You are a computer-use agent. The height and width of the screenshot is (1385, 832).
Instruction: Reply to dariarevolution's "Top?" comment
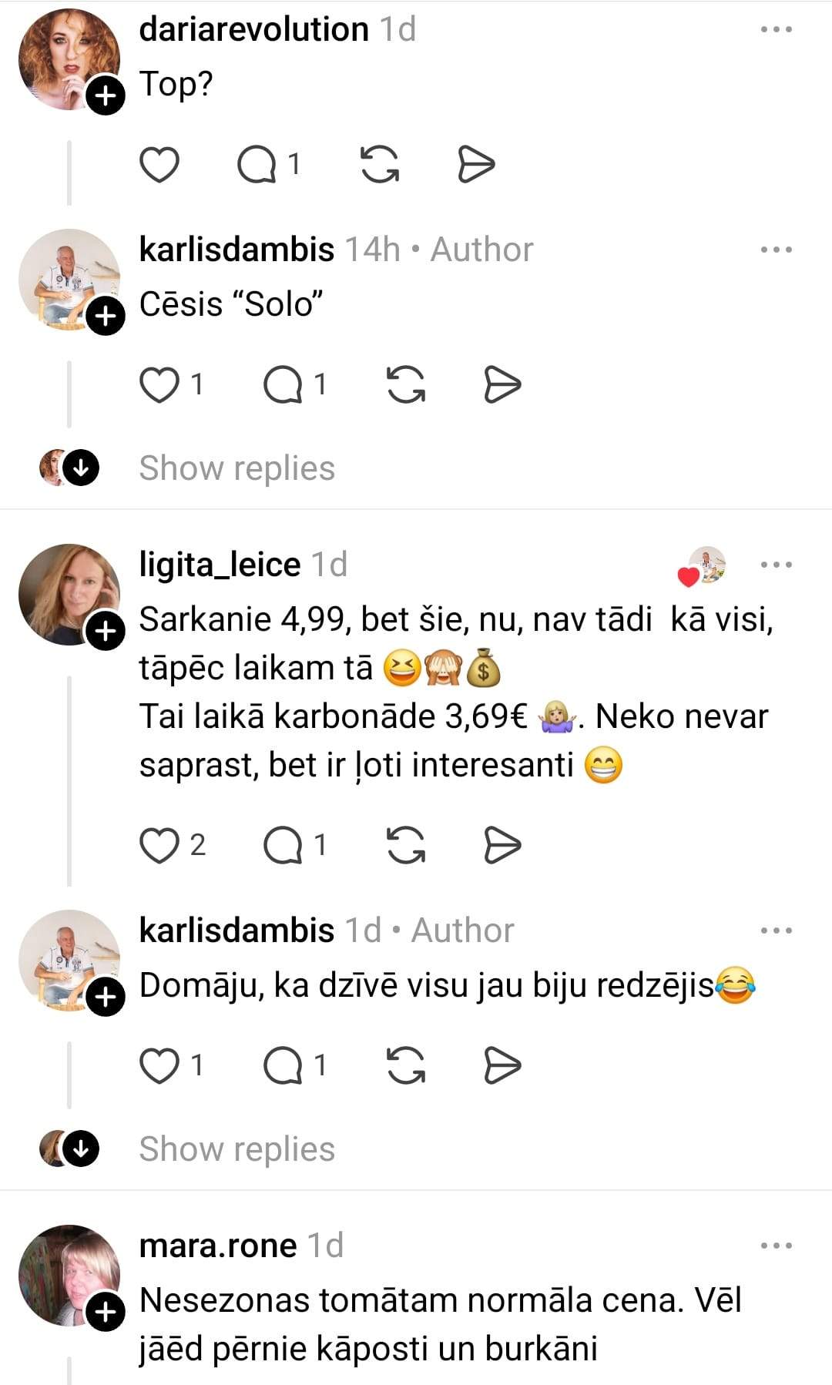point(257,164)
